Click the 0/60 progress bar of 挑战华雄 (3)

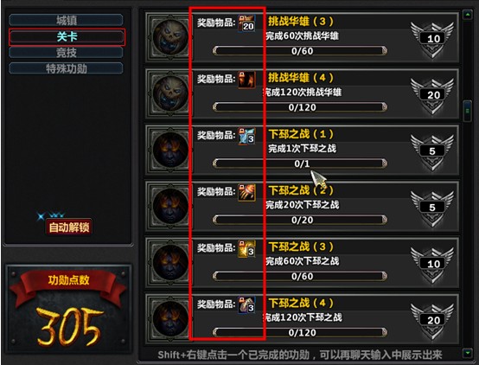pyautogui.click(x=300, y=51)
